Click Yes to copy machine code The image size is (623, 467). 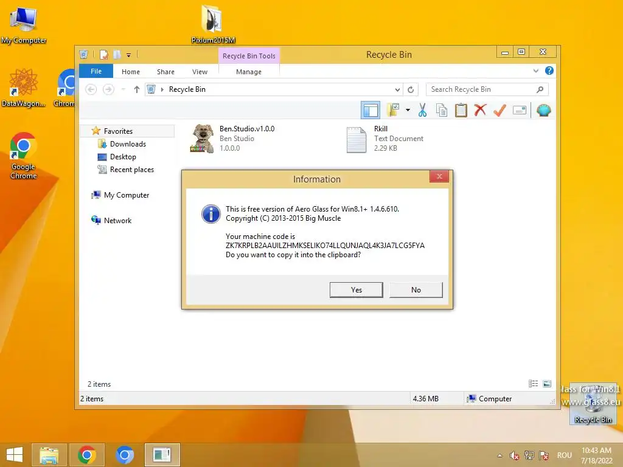click(x=356, y=290)
